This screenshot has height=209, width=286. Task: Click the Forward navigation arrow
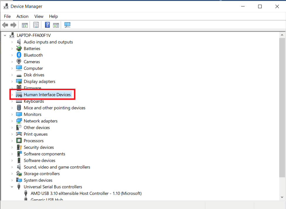[13, 25]
